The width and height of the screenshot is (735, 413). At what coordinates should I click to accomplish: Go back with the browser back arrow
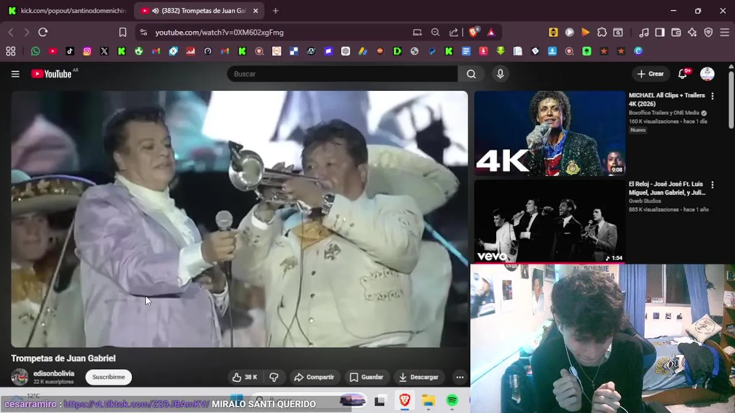pos(11,33)
